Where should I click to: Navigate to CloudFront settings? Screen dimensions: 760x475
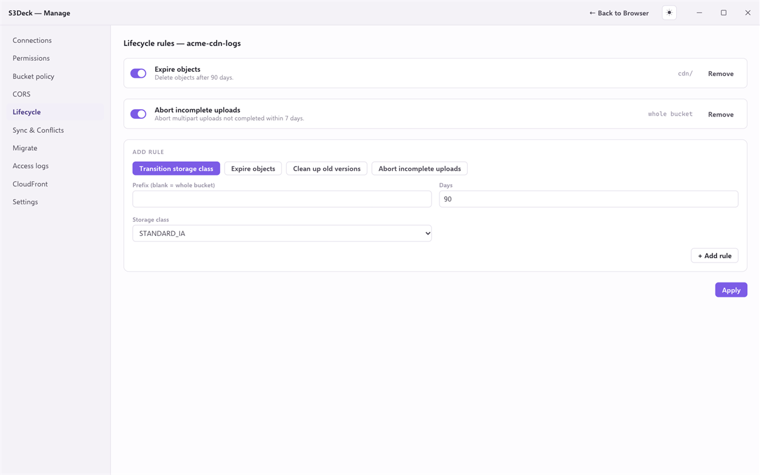point(56,183)
